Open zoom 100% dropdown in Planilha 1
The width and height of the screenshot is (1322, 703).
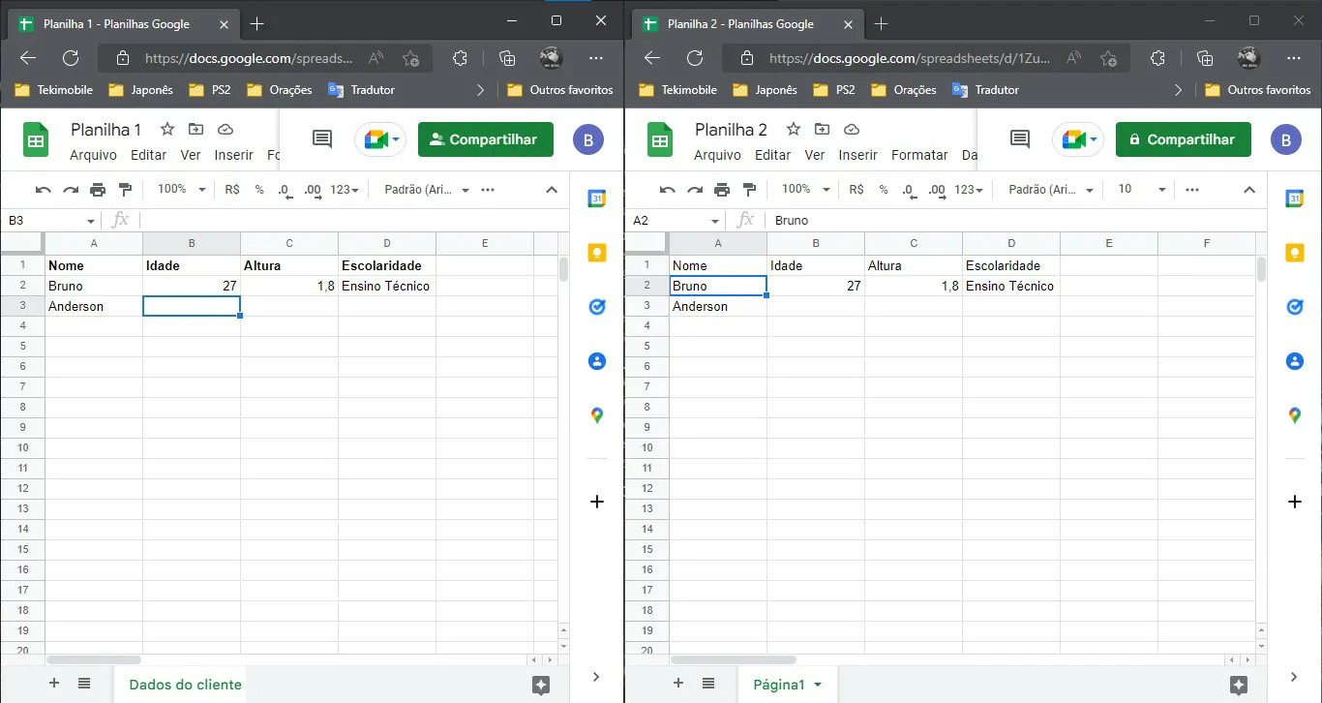pyautogui.click(x=182, y=190)
